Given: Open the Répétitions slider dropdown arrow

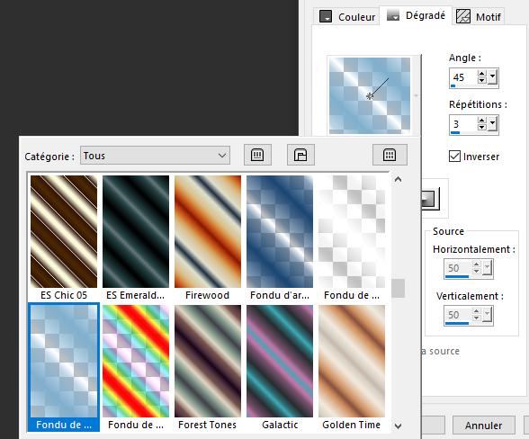Looking at the screenshot, I should click(x=492, y=124).
